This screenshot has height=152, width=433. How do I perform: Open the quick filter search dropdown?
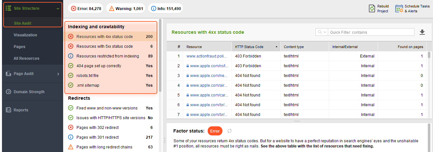[x=322, y=32]
